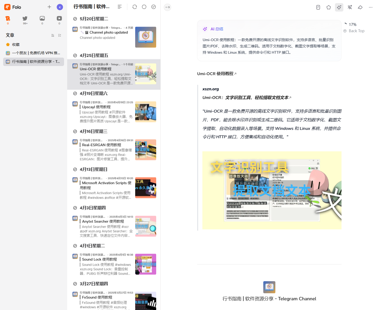Image resolution: width=378 pixels, height=310 pixels.
Task: Click the Back Top button
Action: point(354,31)
